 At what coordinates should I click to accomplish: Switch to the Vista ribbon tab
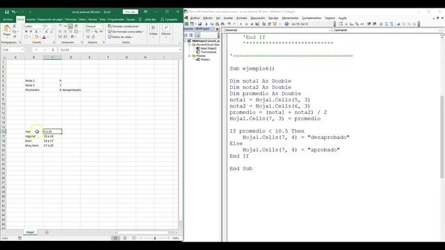tap(102, 19)
